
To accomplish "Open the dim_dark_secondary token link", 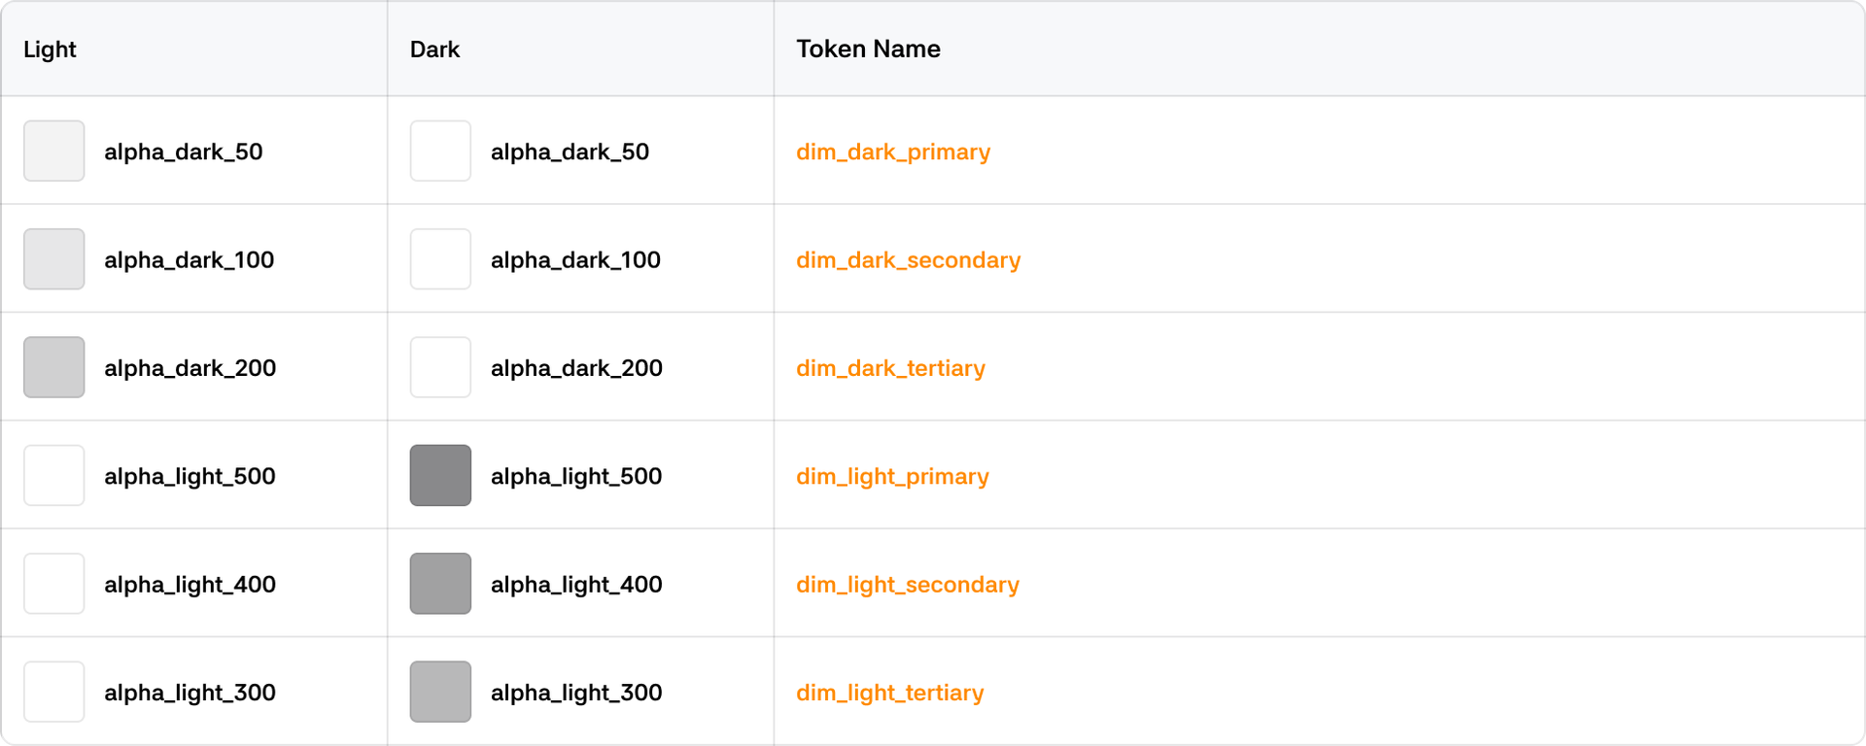I will [x=908, y=260].
